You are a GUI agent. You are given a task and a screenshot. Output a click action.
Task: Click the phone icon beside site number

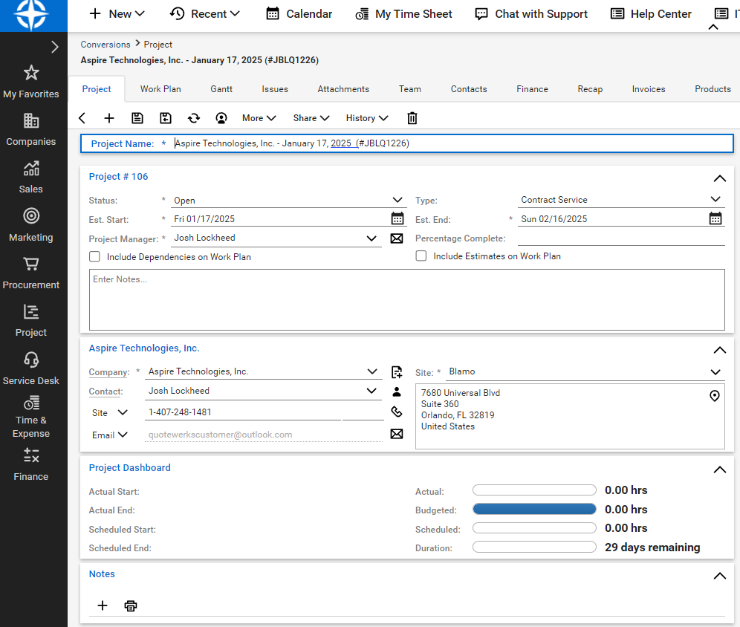(x=397, y=412)
